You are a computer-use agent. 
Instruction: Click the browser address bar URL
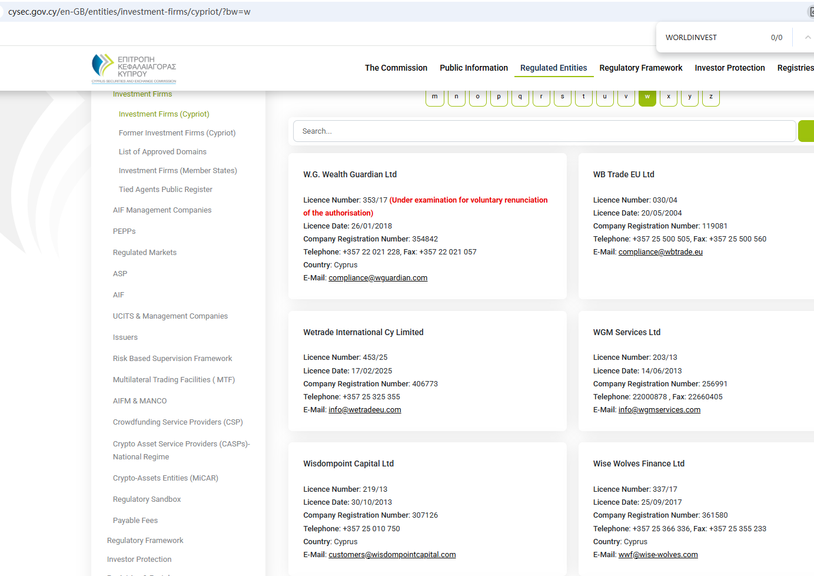point(129,12)
